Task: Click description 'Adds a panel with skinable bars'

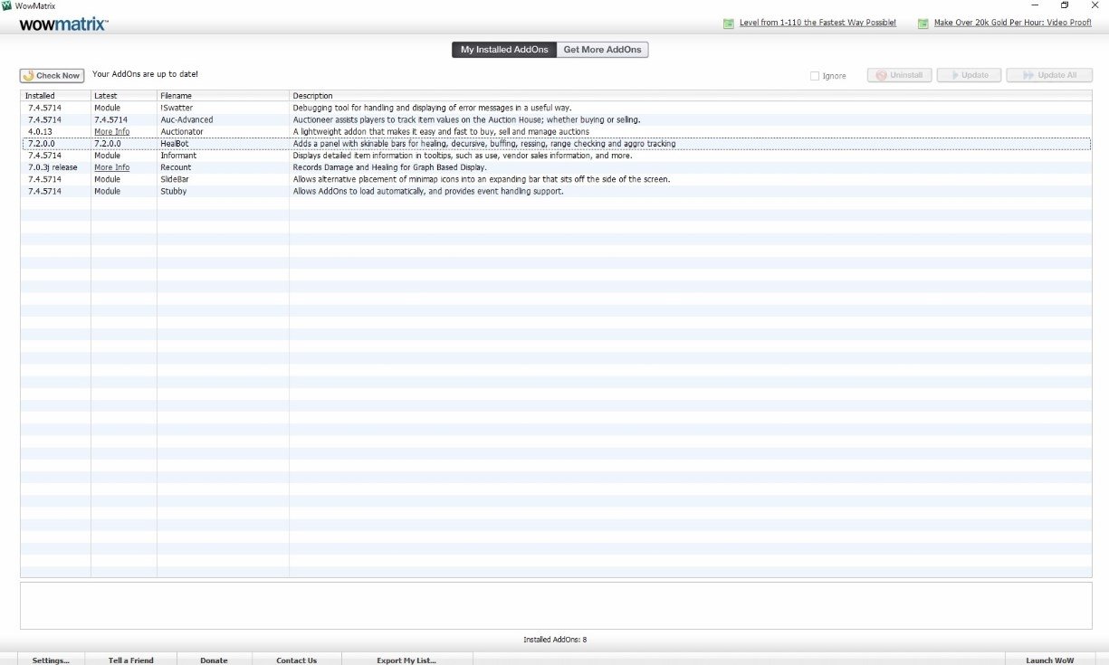Action: (484, 144)
